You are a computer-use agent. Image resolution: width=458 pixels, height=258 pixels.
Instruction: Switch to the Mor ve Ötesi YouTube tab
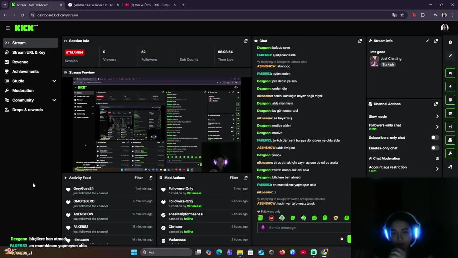150,5
